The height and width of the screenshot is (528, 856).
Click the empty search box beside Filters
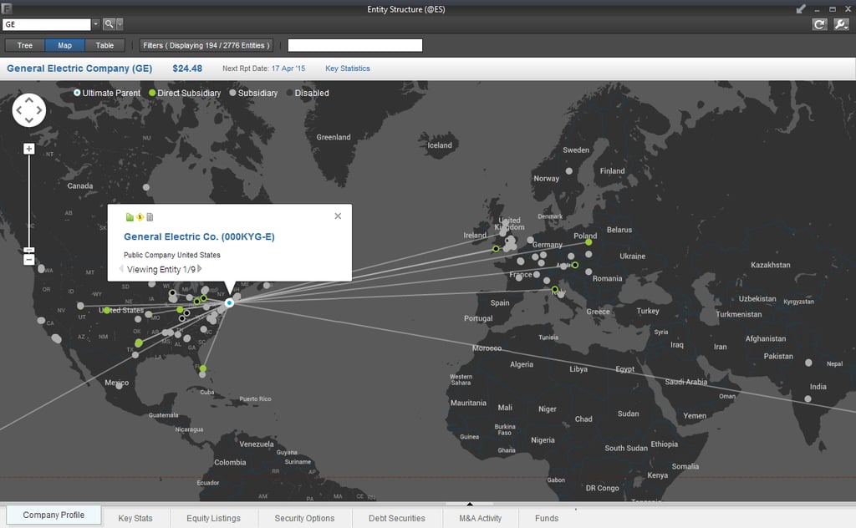click(354, 45)
